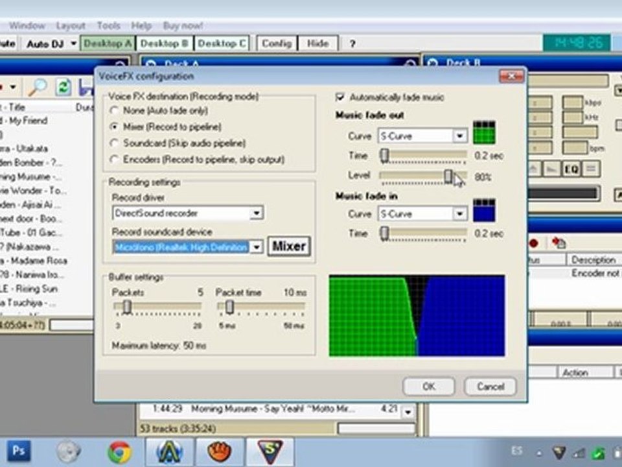622x467 pixels.
Task: Click the Auto DJ button
Action: point(45,43)
